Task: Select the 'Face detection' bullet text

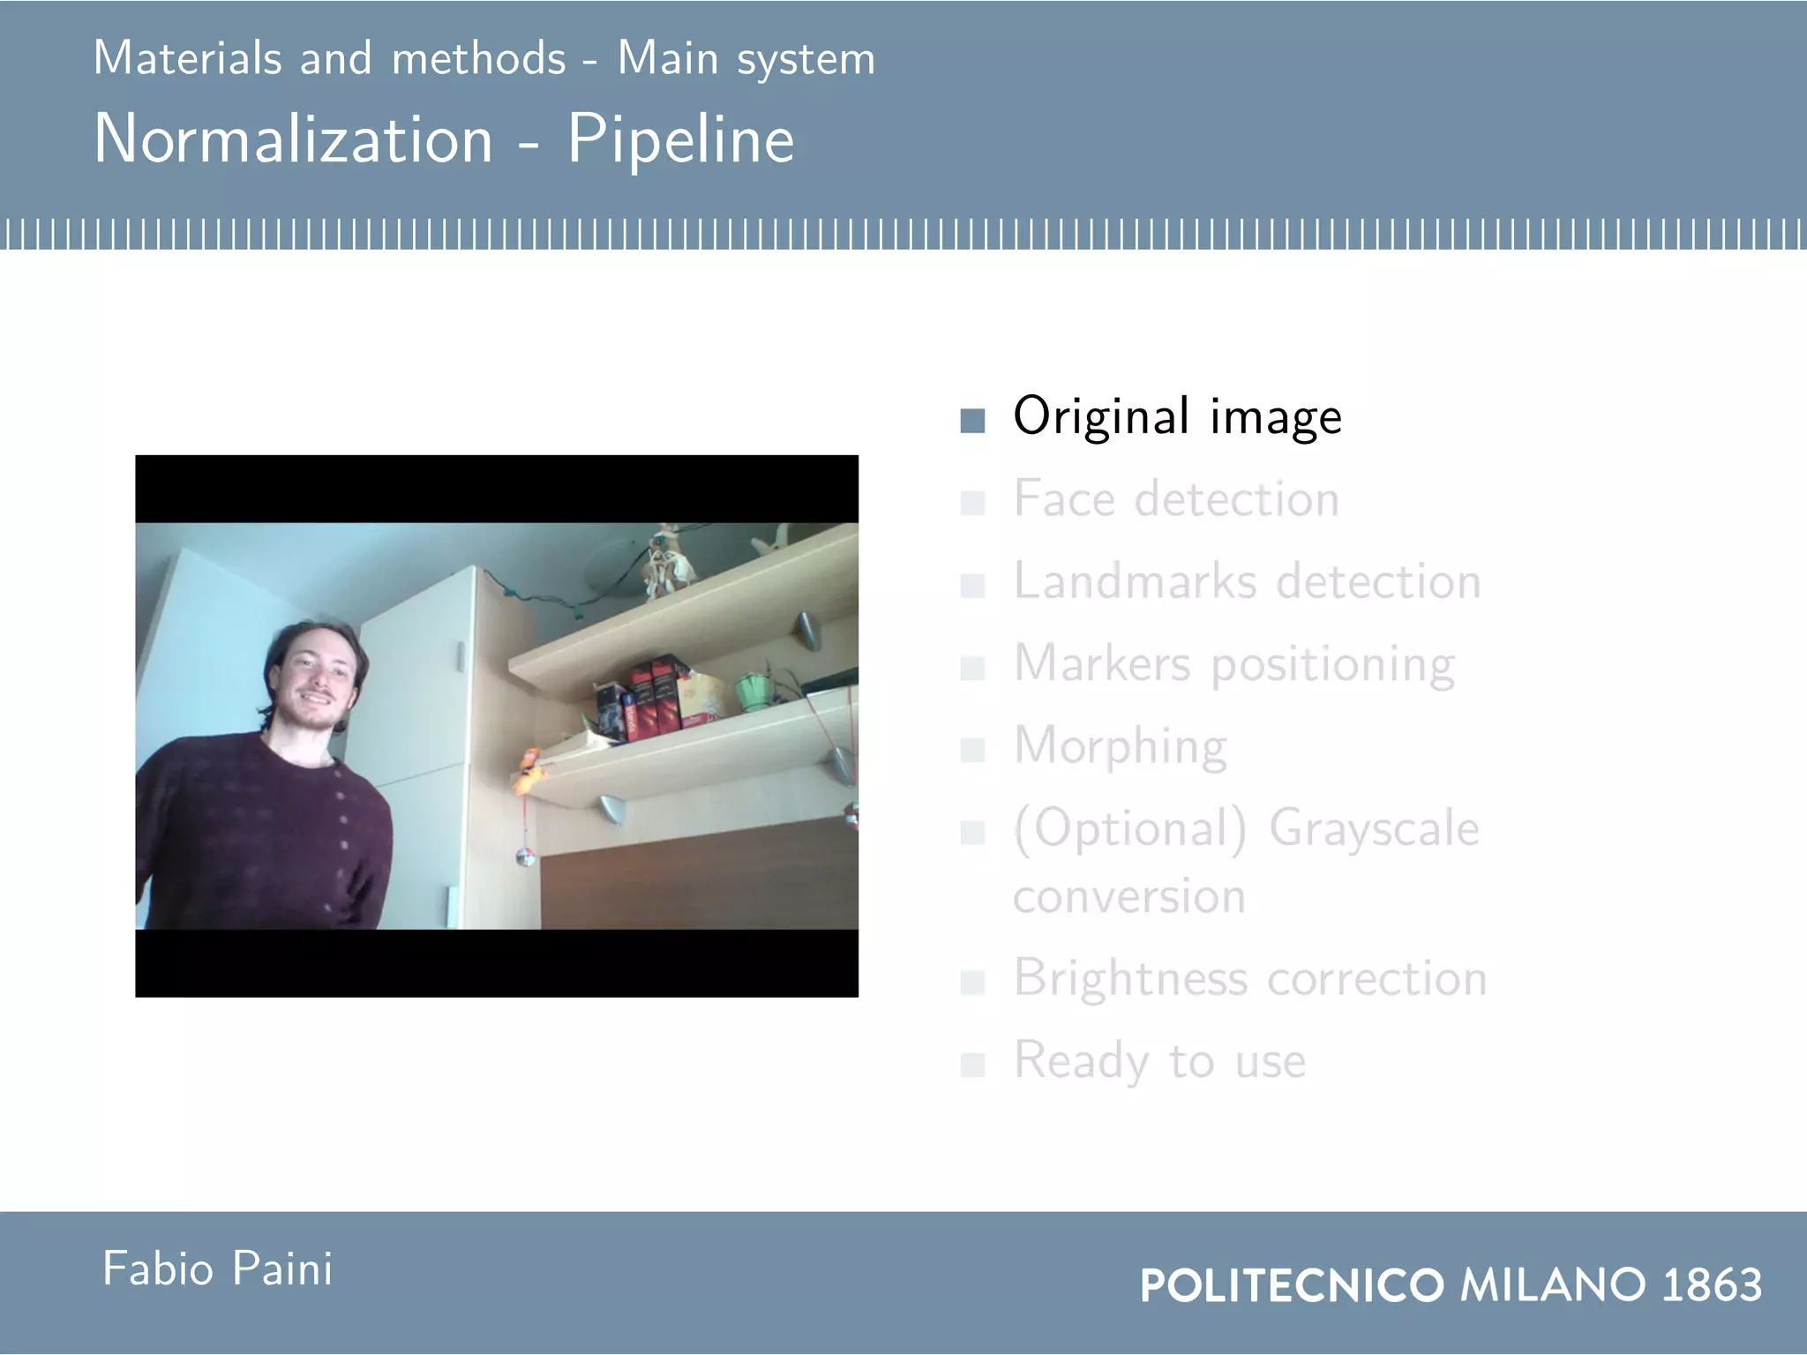Action: pyautogui.click(x=1176, y=498)
